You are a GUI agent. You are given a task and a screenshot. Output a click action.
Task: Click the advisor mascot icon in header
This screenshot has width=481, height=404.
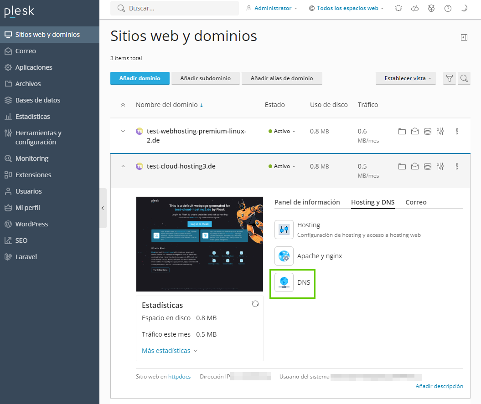click(x=431, y=8)
